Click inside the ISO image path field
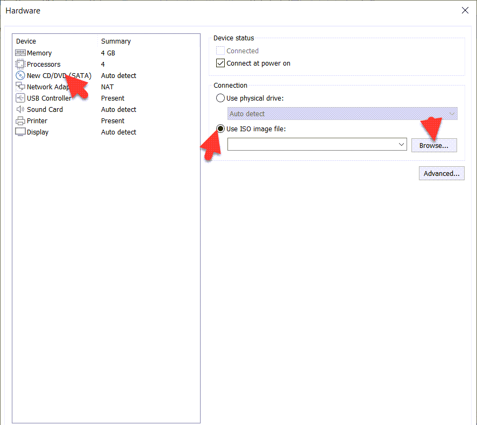The width and height of the screenshot is (477, 425). pyautogui.click(x=312, y=144)
